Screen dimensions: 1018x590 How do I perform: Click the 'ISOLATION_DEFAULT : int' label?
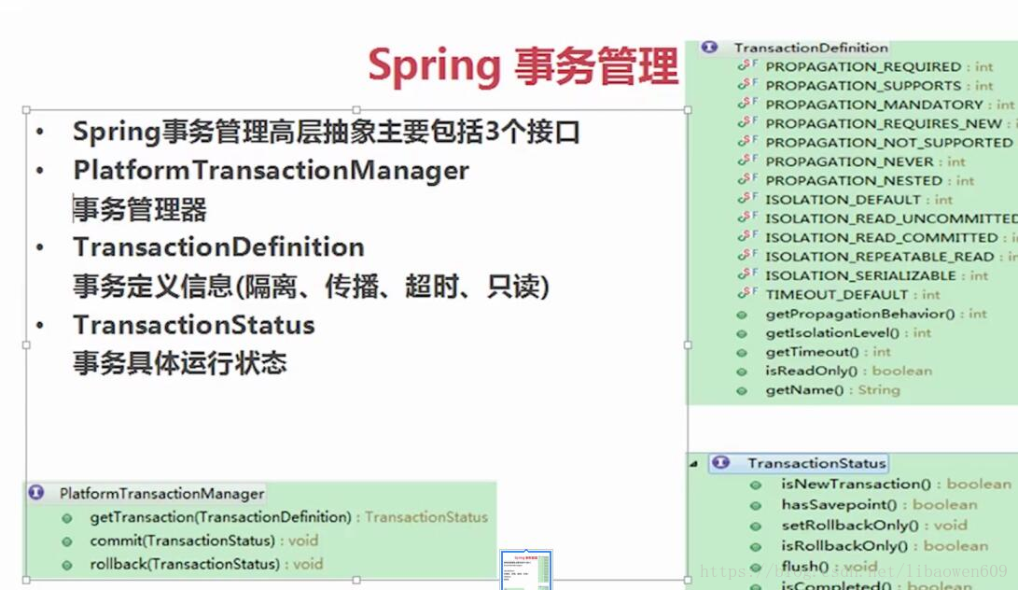click(858, 200)
